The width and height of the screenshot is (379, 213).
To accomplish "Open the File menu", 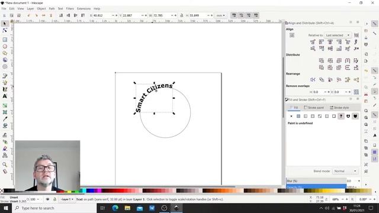I will (x=4, y=8).
